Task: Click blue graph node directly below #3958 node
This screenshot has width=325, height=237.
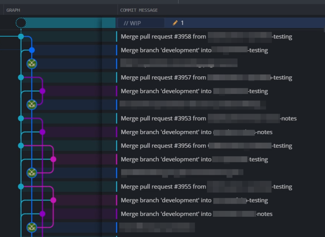Action: (32, 50)
